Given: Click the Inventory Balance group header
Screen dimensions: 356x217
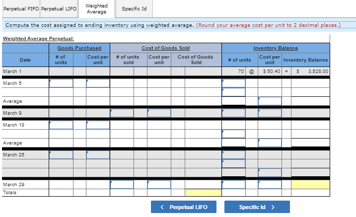Looking at the screenshot, I should pyautogui.click(x=276, y=48).
